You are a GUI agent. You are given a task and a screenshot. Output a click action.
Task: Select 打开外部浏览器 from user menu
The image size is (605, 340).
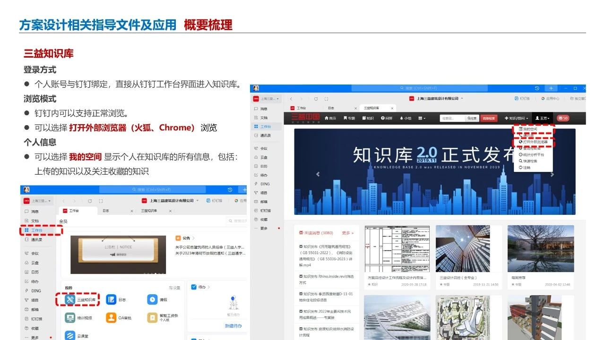click(x=533, y=142)
